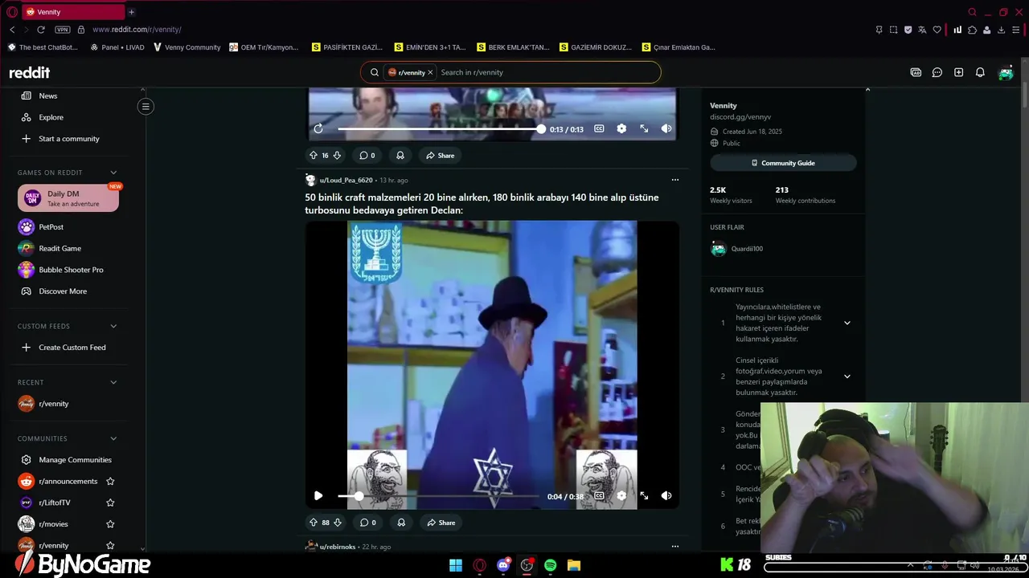Expand community rule 1

click(847, 323)
